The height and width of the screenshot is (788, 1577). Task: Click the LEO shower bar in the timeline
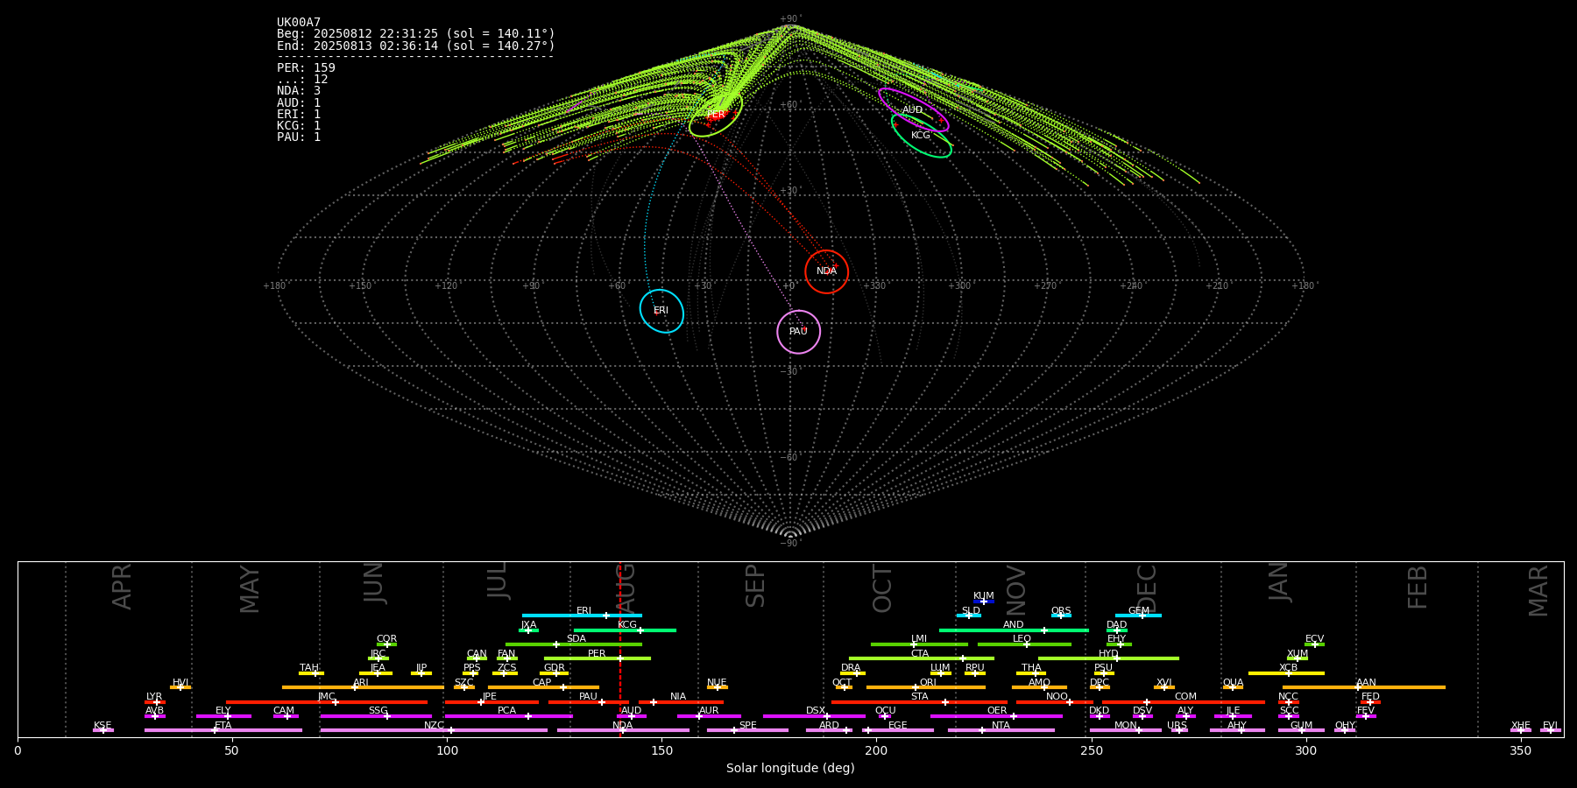pos(1024,644)
